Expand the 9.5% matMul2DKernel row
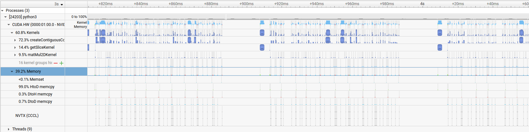The width and height of the screenshot is (529, 132). point(15,55)
